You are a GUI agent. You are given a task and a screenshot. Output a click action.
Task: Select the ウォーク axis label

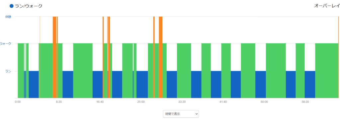tap(6, 44)
